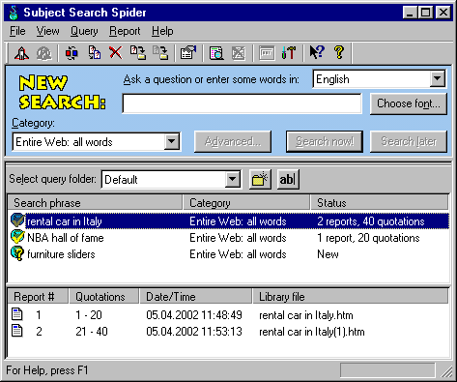
Task: Click the Report # column header
Action: pyautogui.click(x=38, y=297)
